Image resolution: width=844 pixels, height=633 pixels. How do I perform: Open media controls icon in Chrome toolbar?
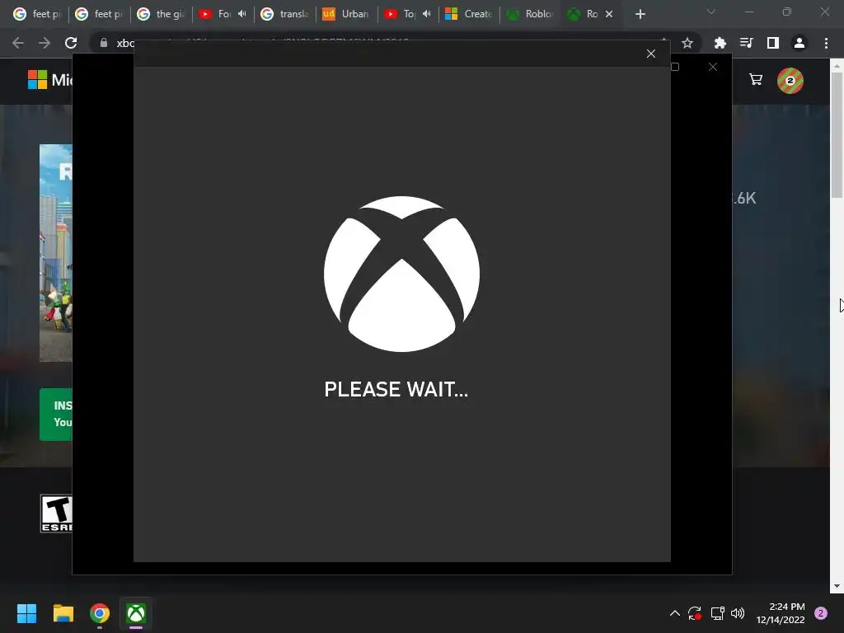tap(746, 43)
